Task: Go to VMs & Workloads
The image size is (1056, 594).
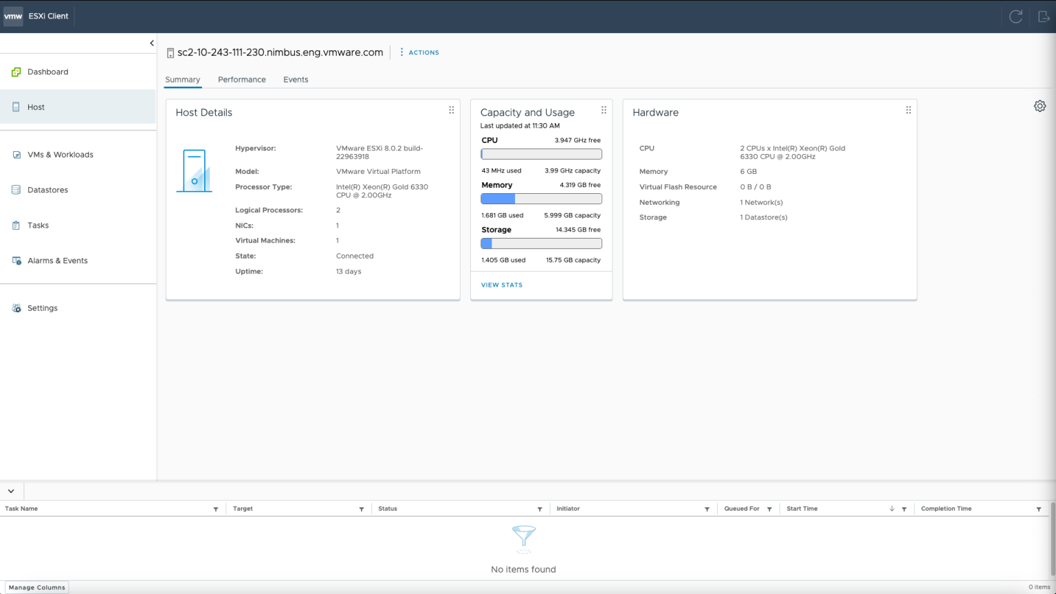Action: tap(78, 155)
